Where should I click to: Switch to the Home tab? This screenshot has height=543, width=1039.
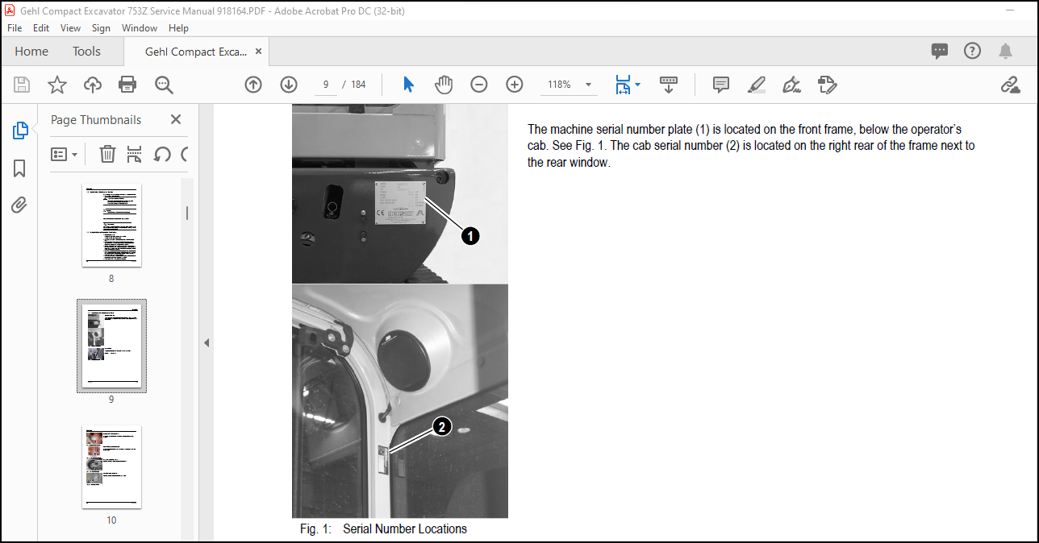[31, 52]
